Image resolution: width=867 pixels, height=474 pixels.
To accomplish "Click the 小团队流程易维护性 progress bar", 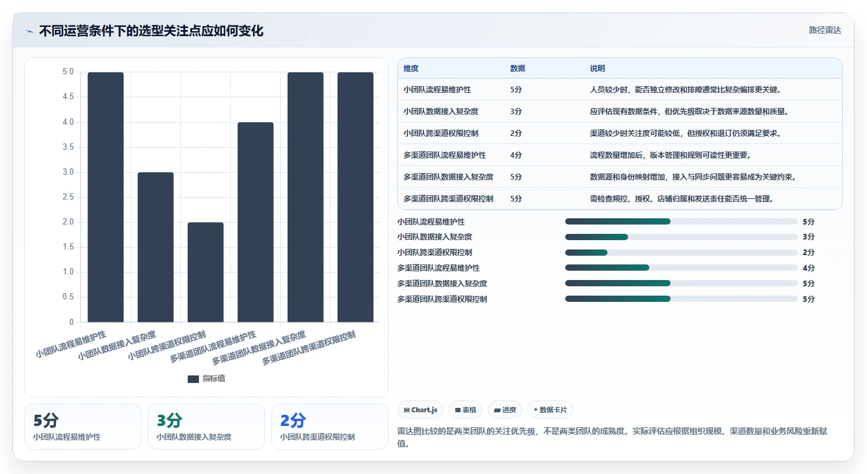I will [x=681, y=221].
